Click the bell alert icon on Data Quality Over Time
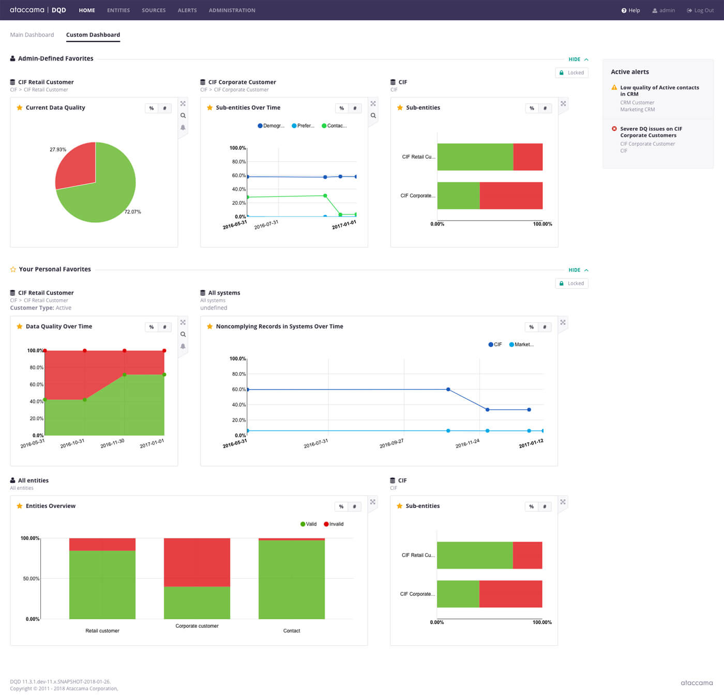The image size is (724, 696). [183, 347]
